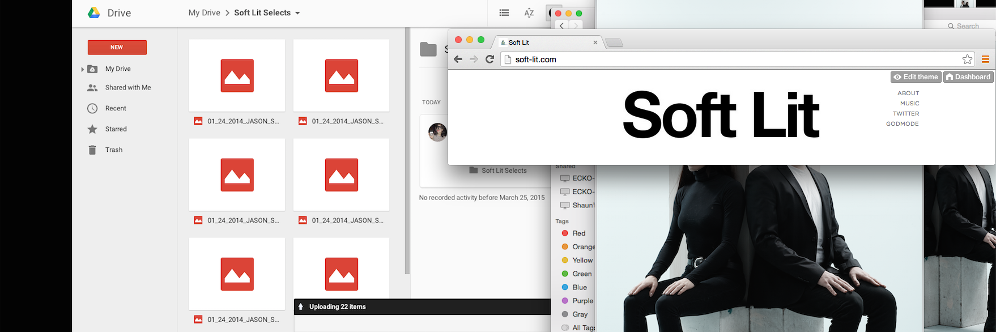
Task: Open the Trash section
Action: tap(113, 150)
